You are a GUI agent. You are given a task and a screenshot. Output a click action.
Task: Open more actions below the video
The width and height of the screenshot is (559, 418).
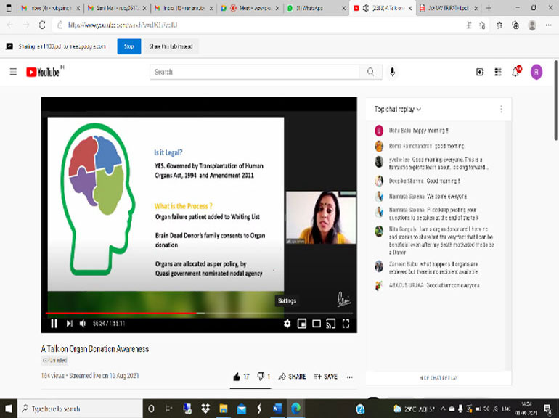(350, 377)
